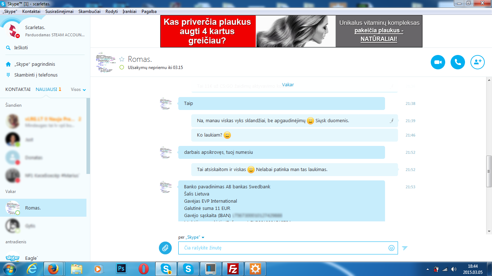
Task: Click the Windows Start button
Action: click(10, 269)
